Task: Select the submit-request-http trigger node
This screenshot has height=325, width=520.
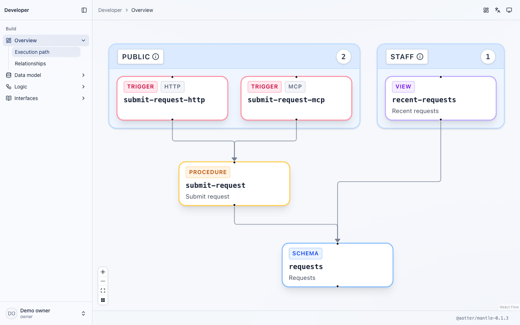Action: pos(172,98)
